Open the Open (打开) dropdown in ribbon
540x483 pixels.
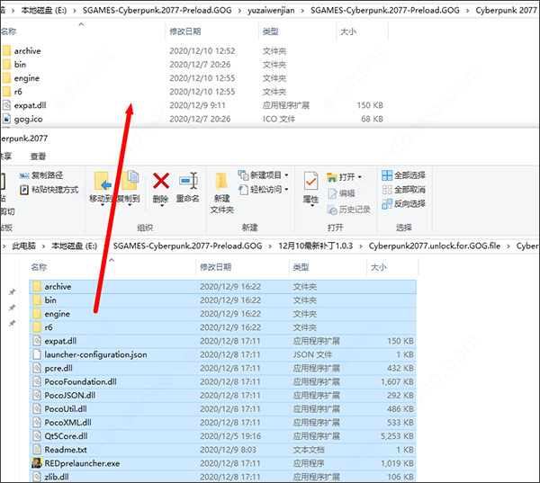344,177
